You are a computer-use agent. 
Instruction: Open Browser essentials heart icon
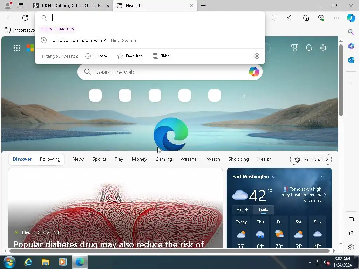[321, 18]
